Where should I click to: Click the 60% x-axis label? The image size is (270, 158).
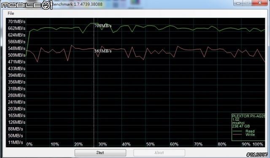pyautogui.click(x=174, y=144)
